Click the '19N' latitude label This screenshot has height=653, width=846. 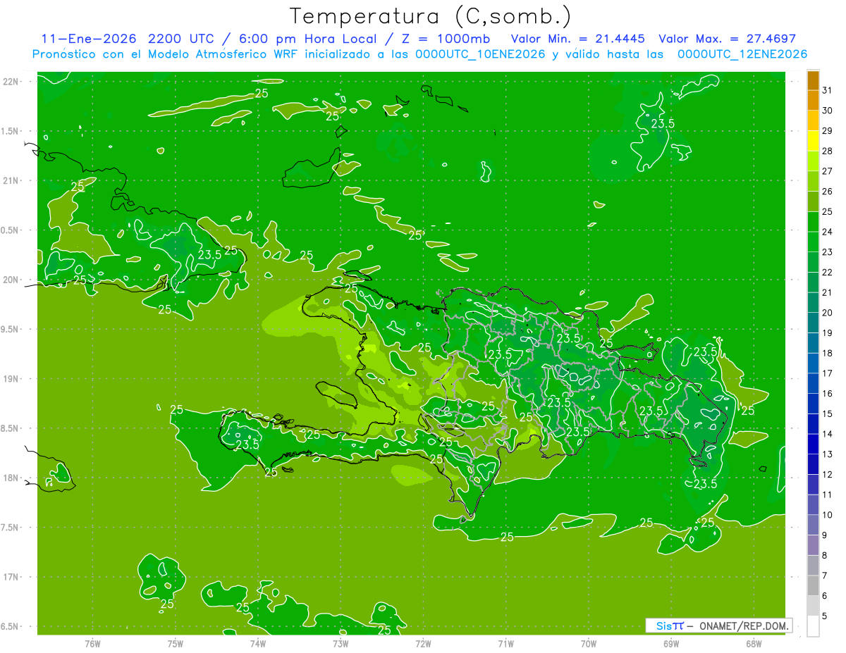click(x=11, y=379)
